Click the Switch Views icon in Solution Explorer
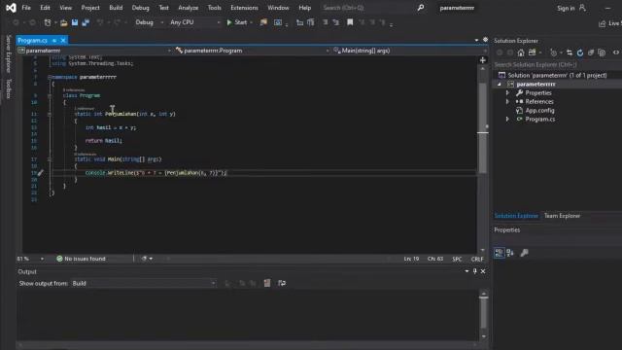This screenshot has height=350, width=622. pyautogui.click(x=532, y=52)
